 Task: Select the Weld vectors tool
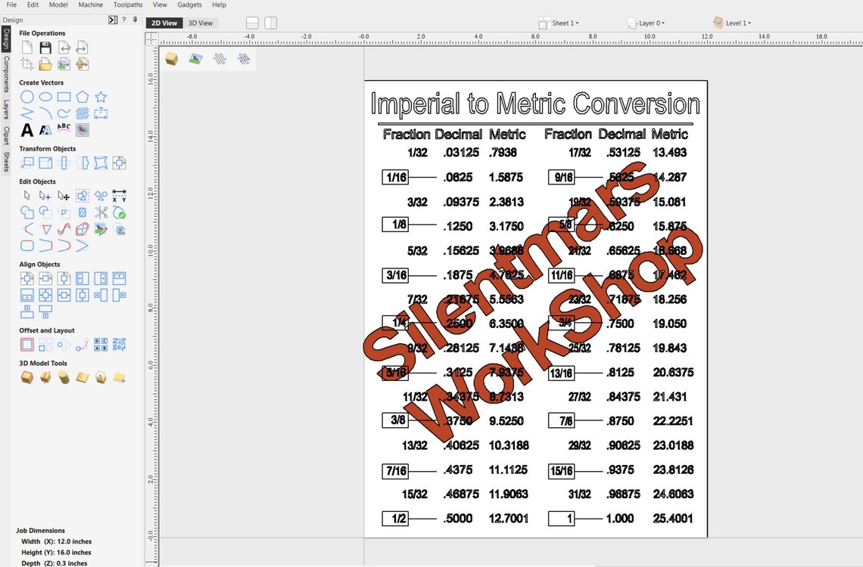point(26,212)
